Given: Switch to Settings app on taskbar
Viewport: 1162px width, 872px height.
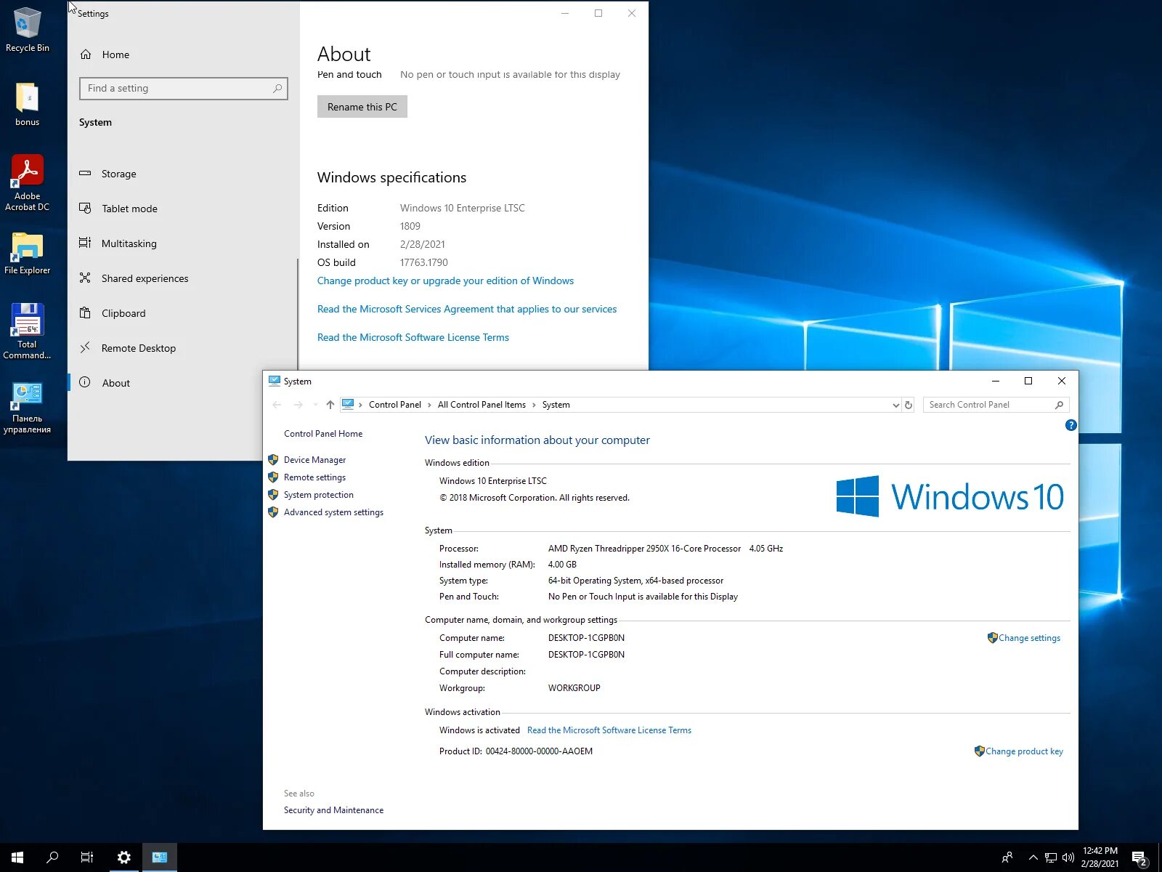Looking at the screenshot, I should (x=124, y=857).
